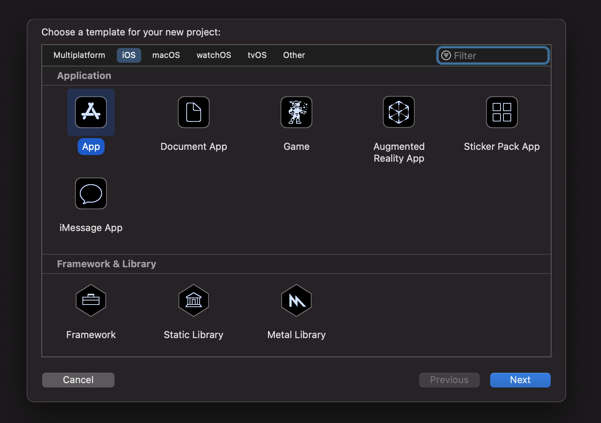Select the App template icon

(x=91, y=112)
